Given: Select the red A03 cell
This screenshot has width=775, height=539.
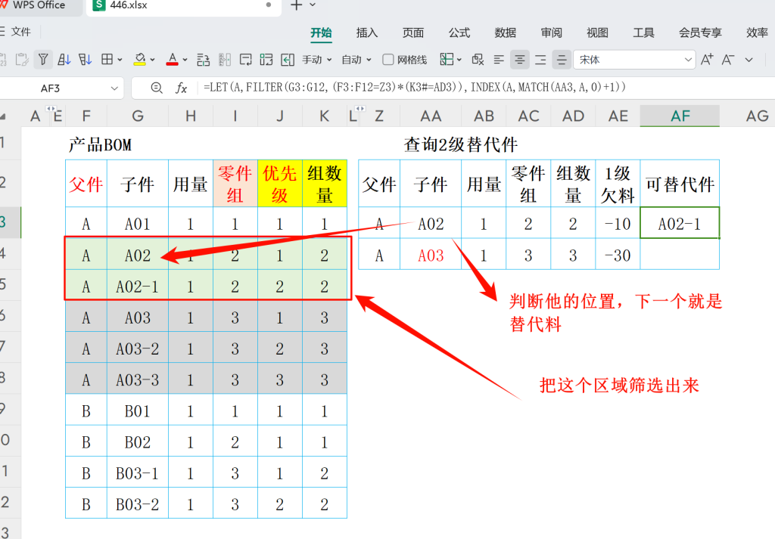Looking at the screenshot, I should pos(431,256).
